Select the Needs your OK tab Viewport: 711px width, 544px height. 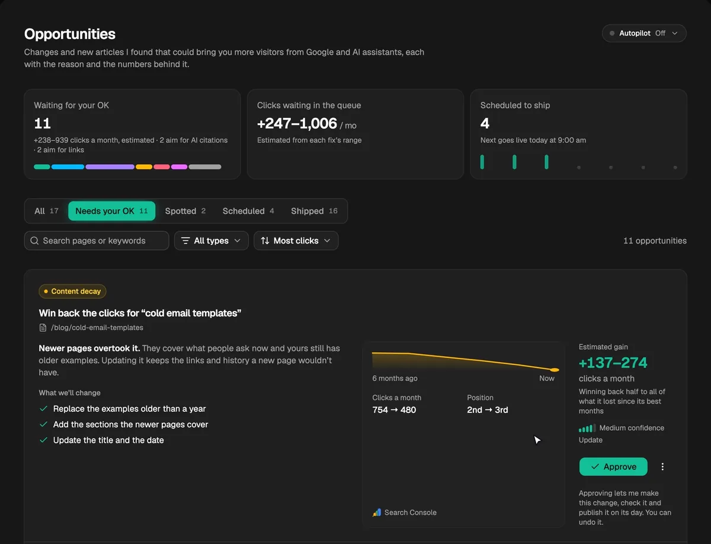[111, 211]
